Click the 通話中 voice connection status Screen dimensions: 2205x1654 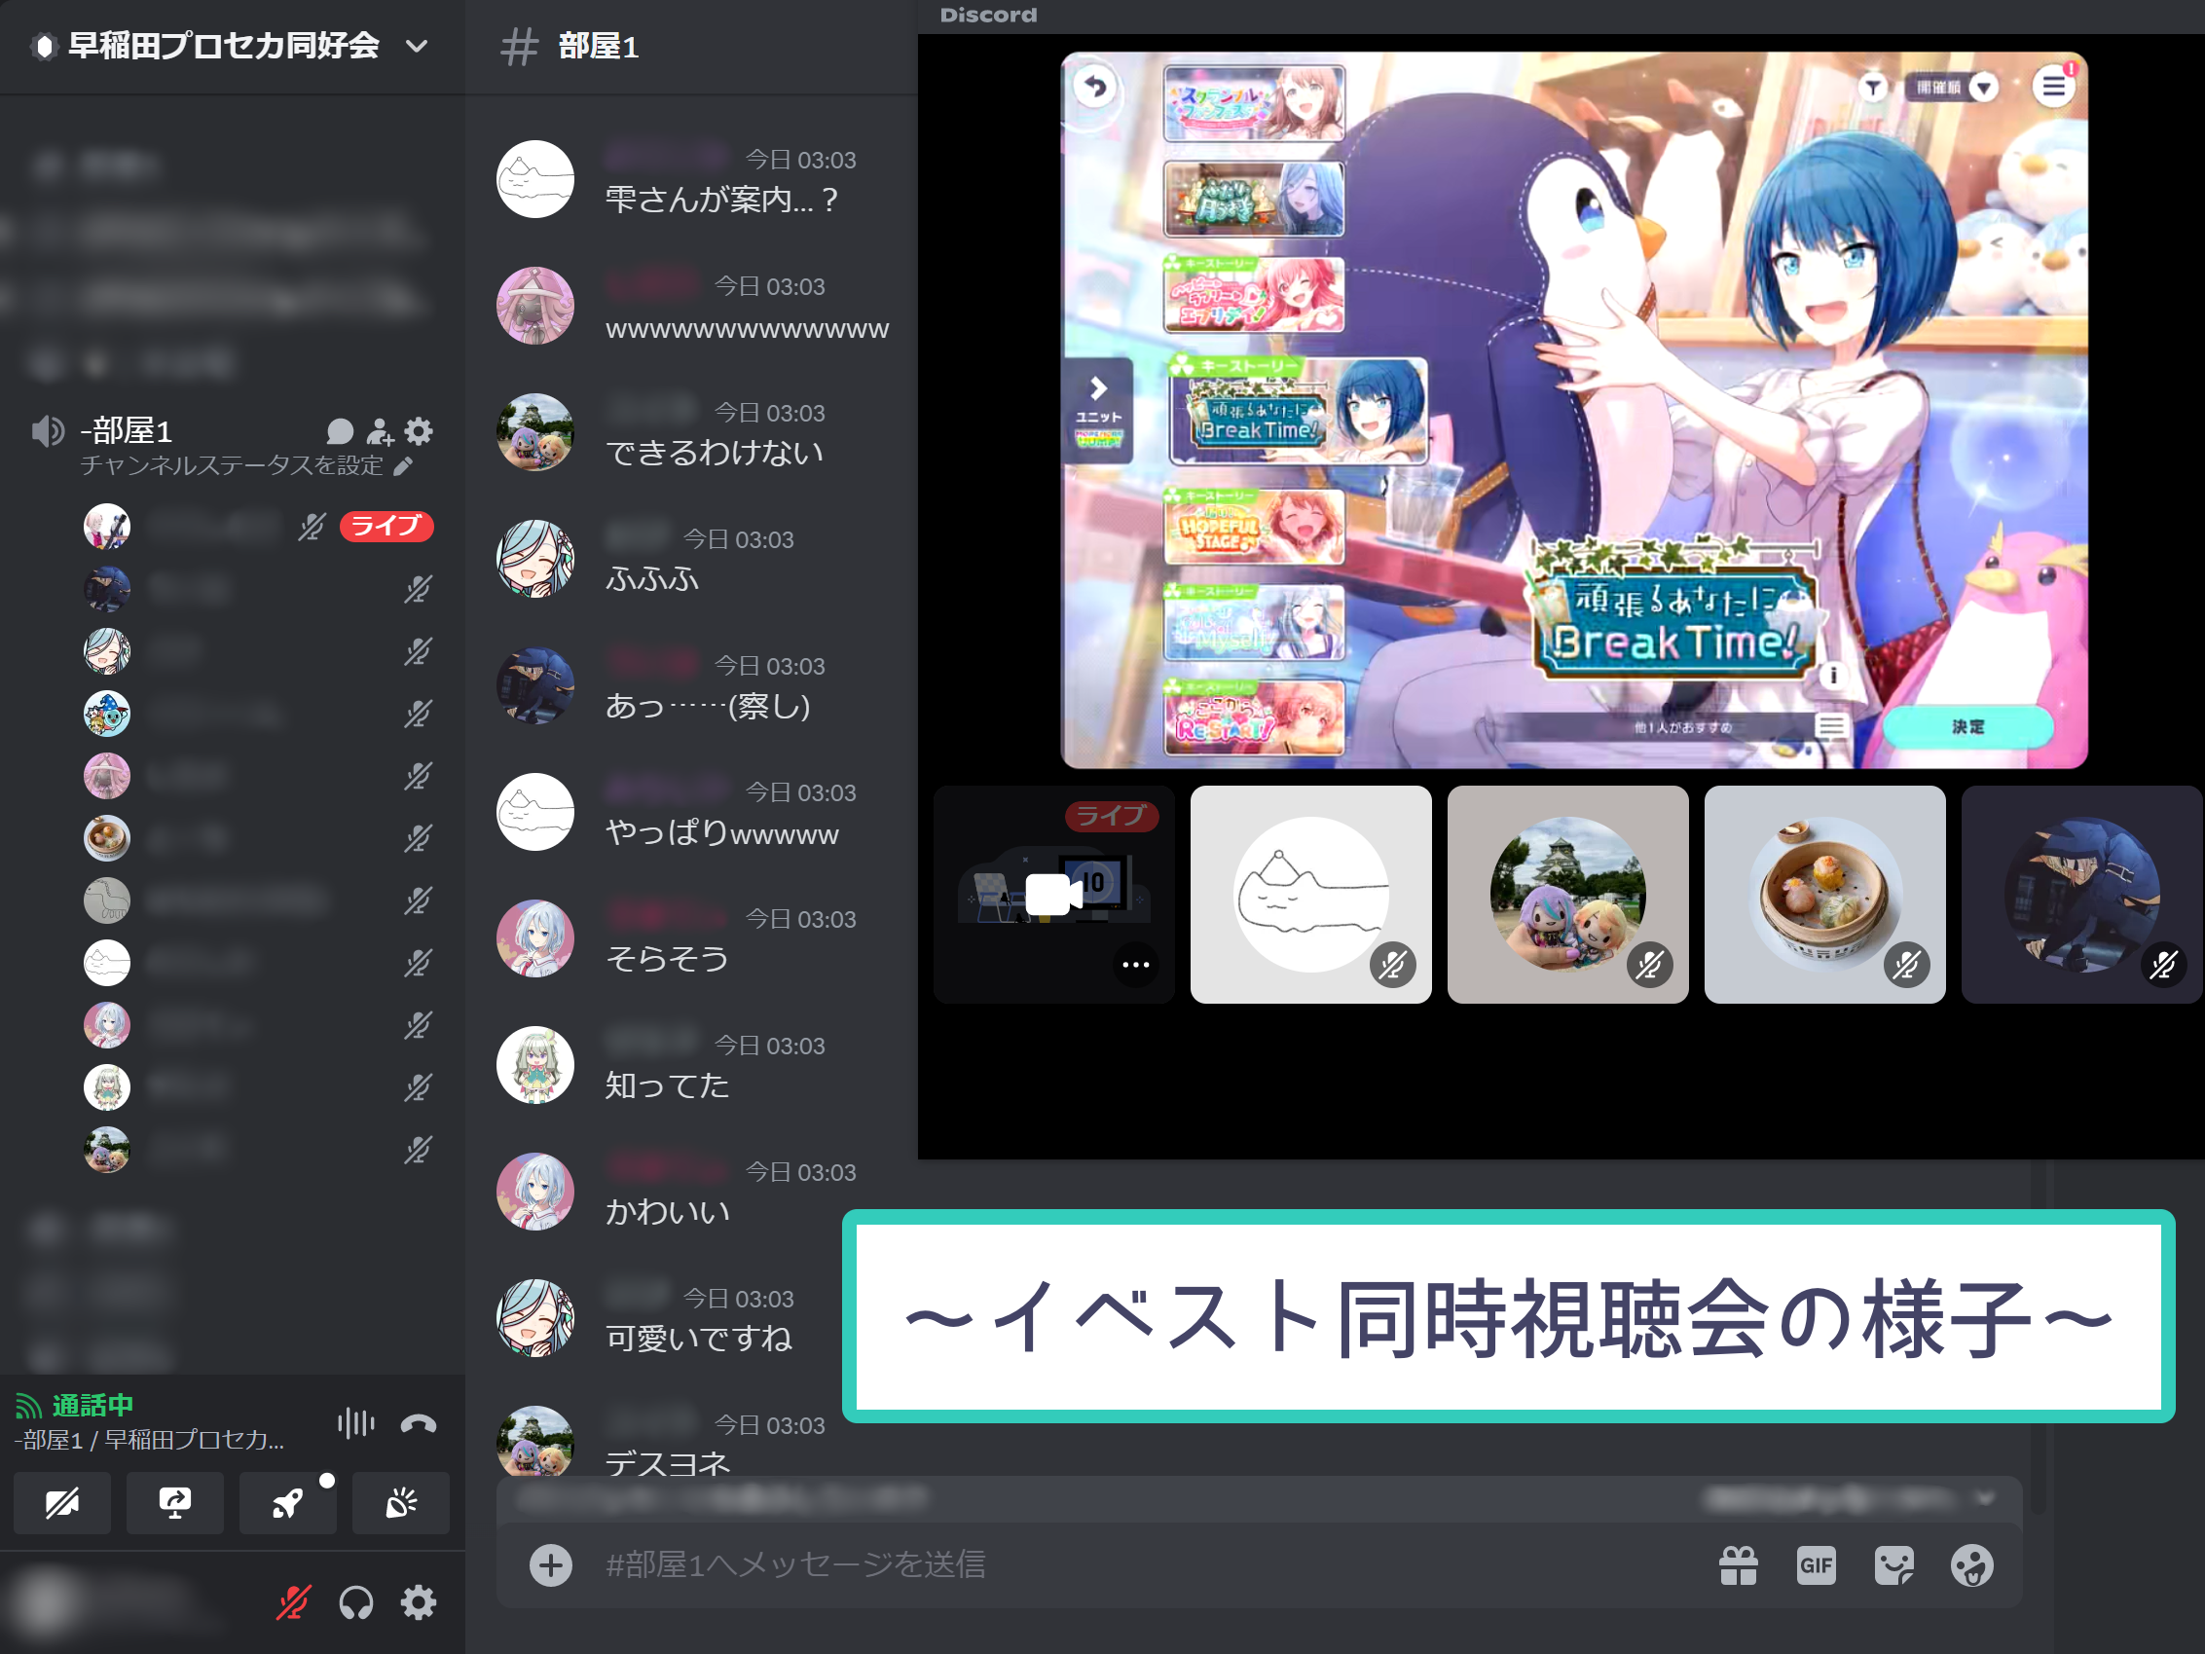pyautogui.click(x=92, y=1406)
